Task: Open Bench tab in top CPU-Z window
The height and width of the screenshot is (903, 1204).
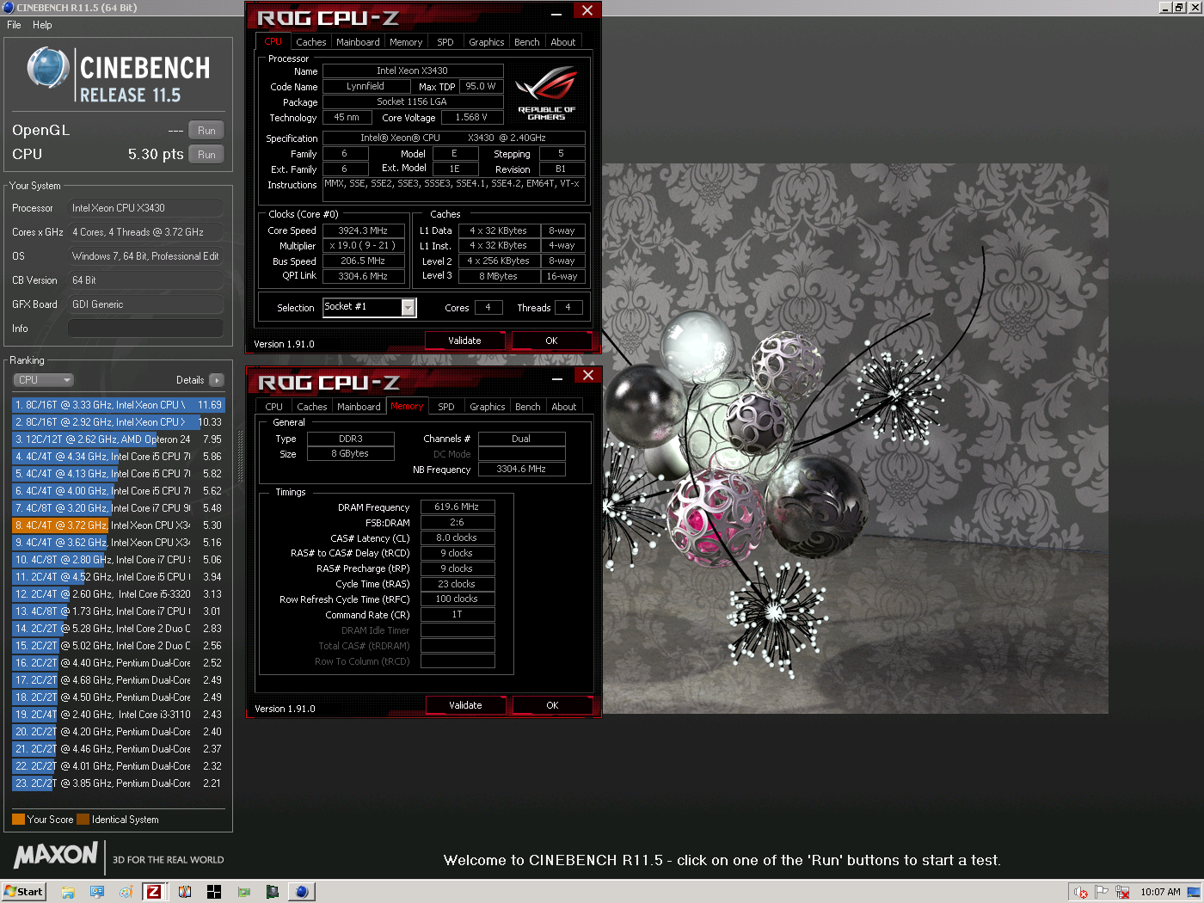Action: point(527,42)
